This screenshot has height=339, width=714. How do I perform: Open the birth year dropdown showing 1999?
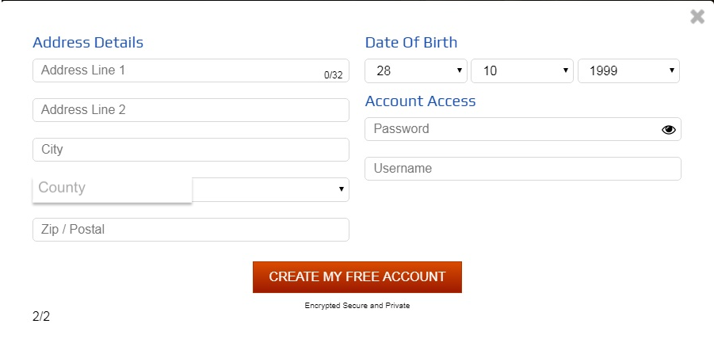point(628,71)
